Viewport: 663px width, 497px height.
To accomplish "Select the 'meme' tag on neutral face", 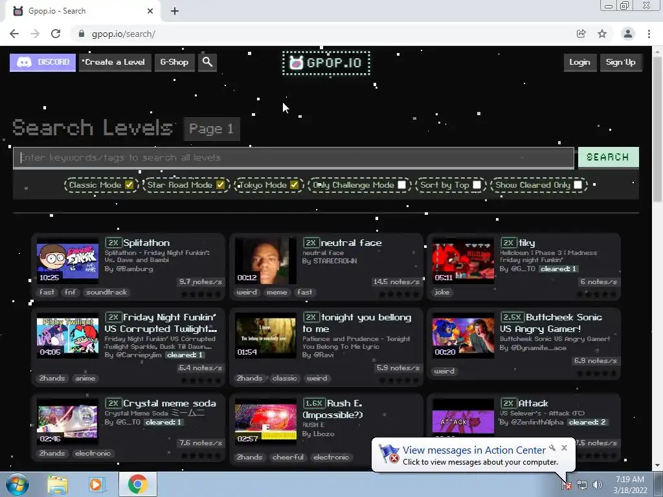I will [277, 292].
